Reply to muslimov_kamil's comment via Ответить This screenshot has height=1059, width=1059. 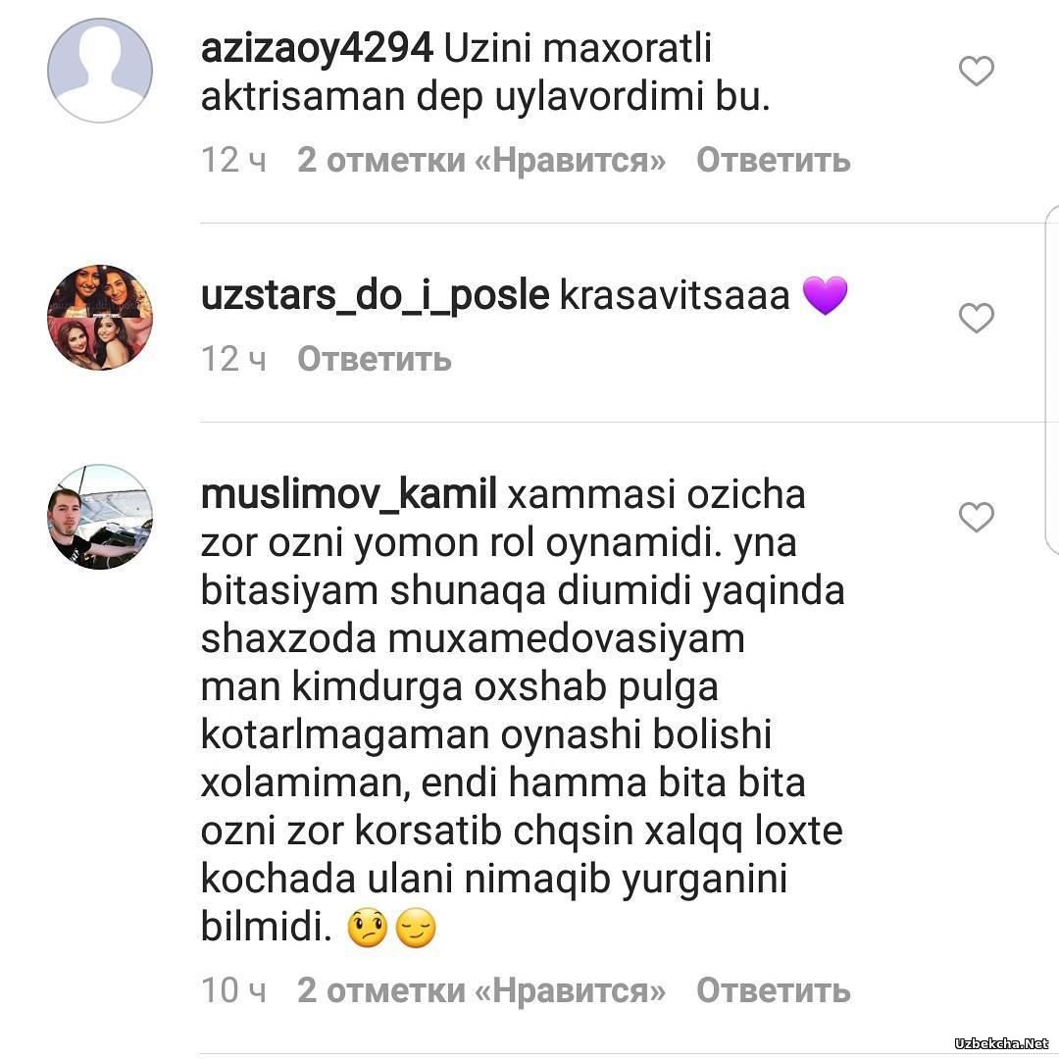[x=774, y=990]
